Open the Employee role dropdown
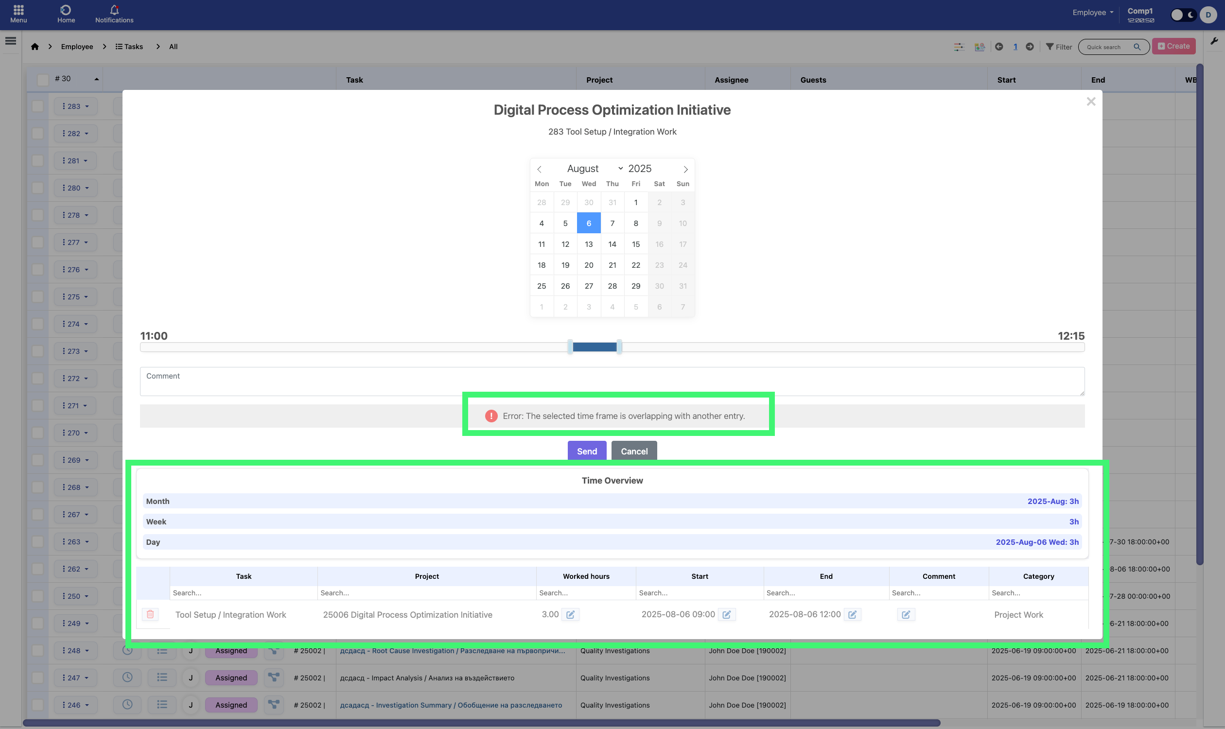 coord(1092,13)
